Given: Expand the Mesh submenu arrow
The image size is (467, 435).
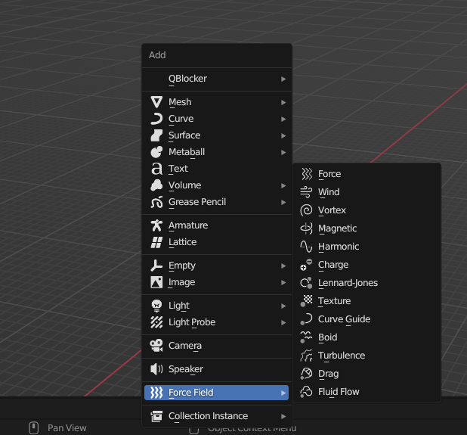Looking at the screenshot, I should [x=283, y=102].
